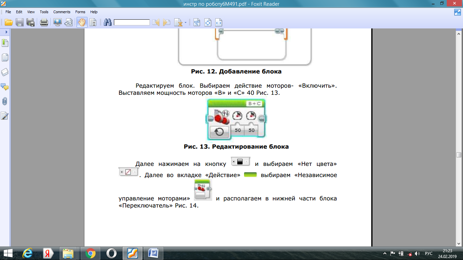Switch to Foxit Reader taskbar button

(x=132, y=253)
